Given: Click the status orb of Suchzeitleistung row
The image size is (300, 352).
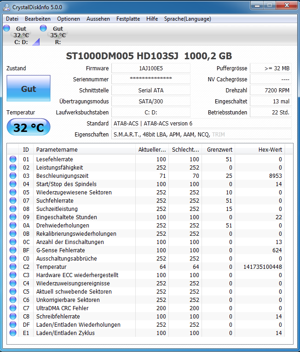Looking at the screenshot, I should pos(13,209).
